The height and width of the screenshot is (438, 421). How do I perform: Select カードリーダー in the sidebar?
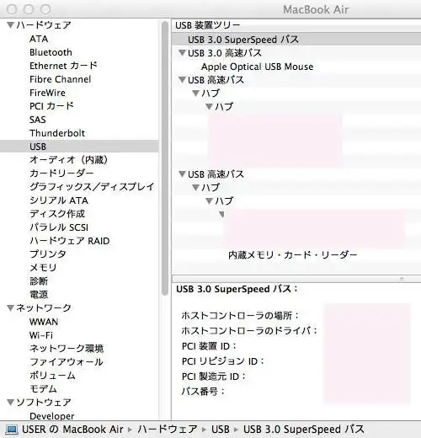tap(61, 174)
